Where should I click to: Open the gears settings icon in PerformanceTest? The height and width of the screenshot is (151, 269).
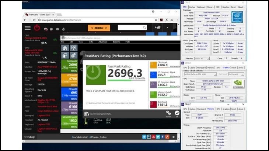pos(73,55)
